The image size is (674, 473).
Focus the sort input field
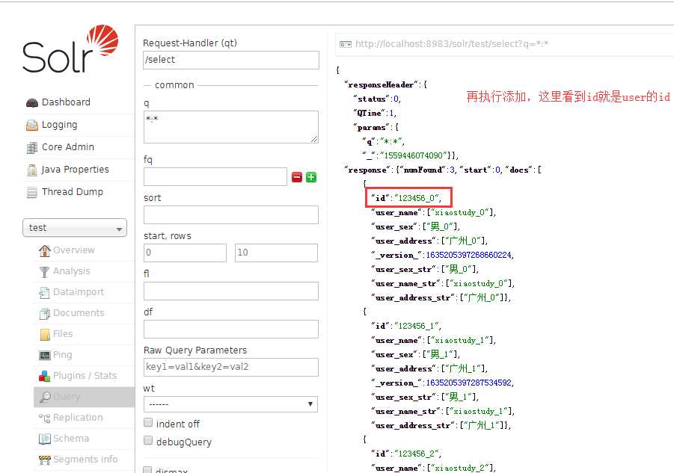click(x=231, y=214)
